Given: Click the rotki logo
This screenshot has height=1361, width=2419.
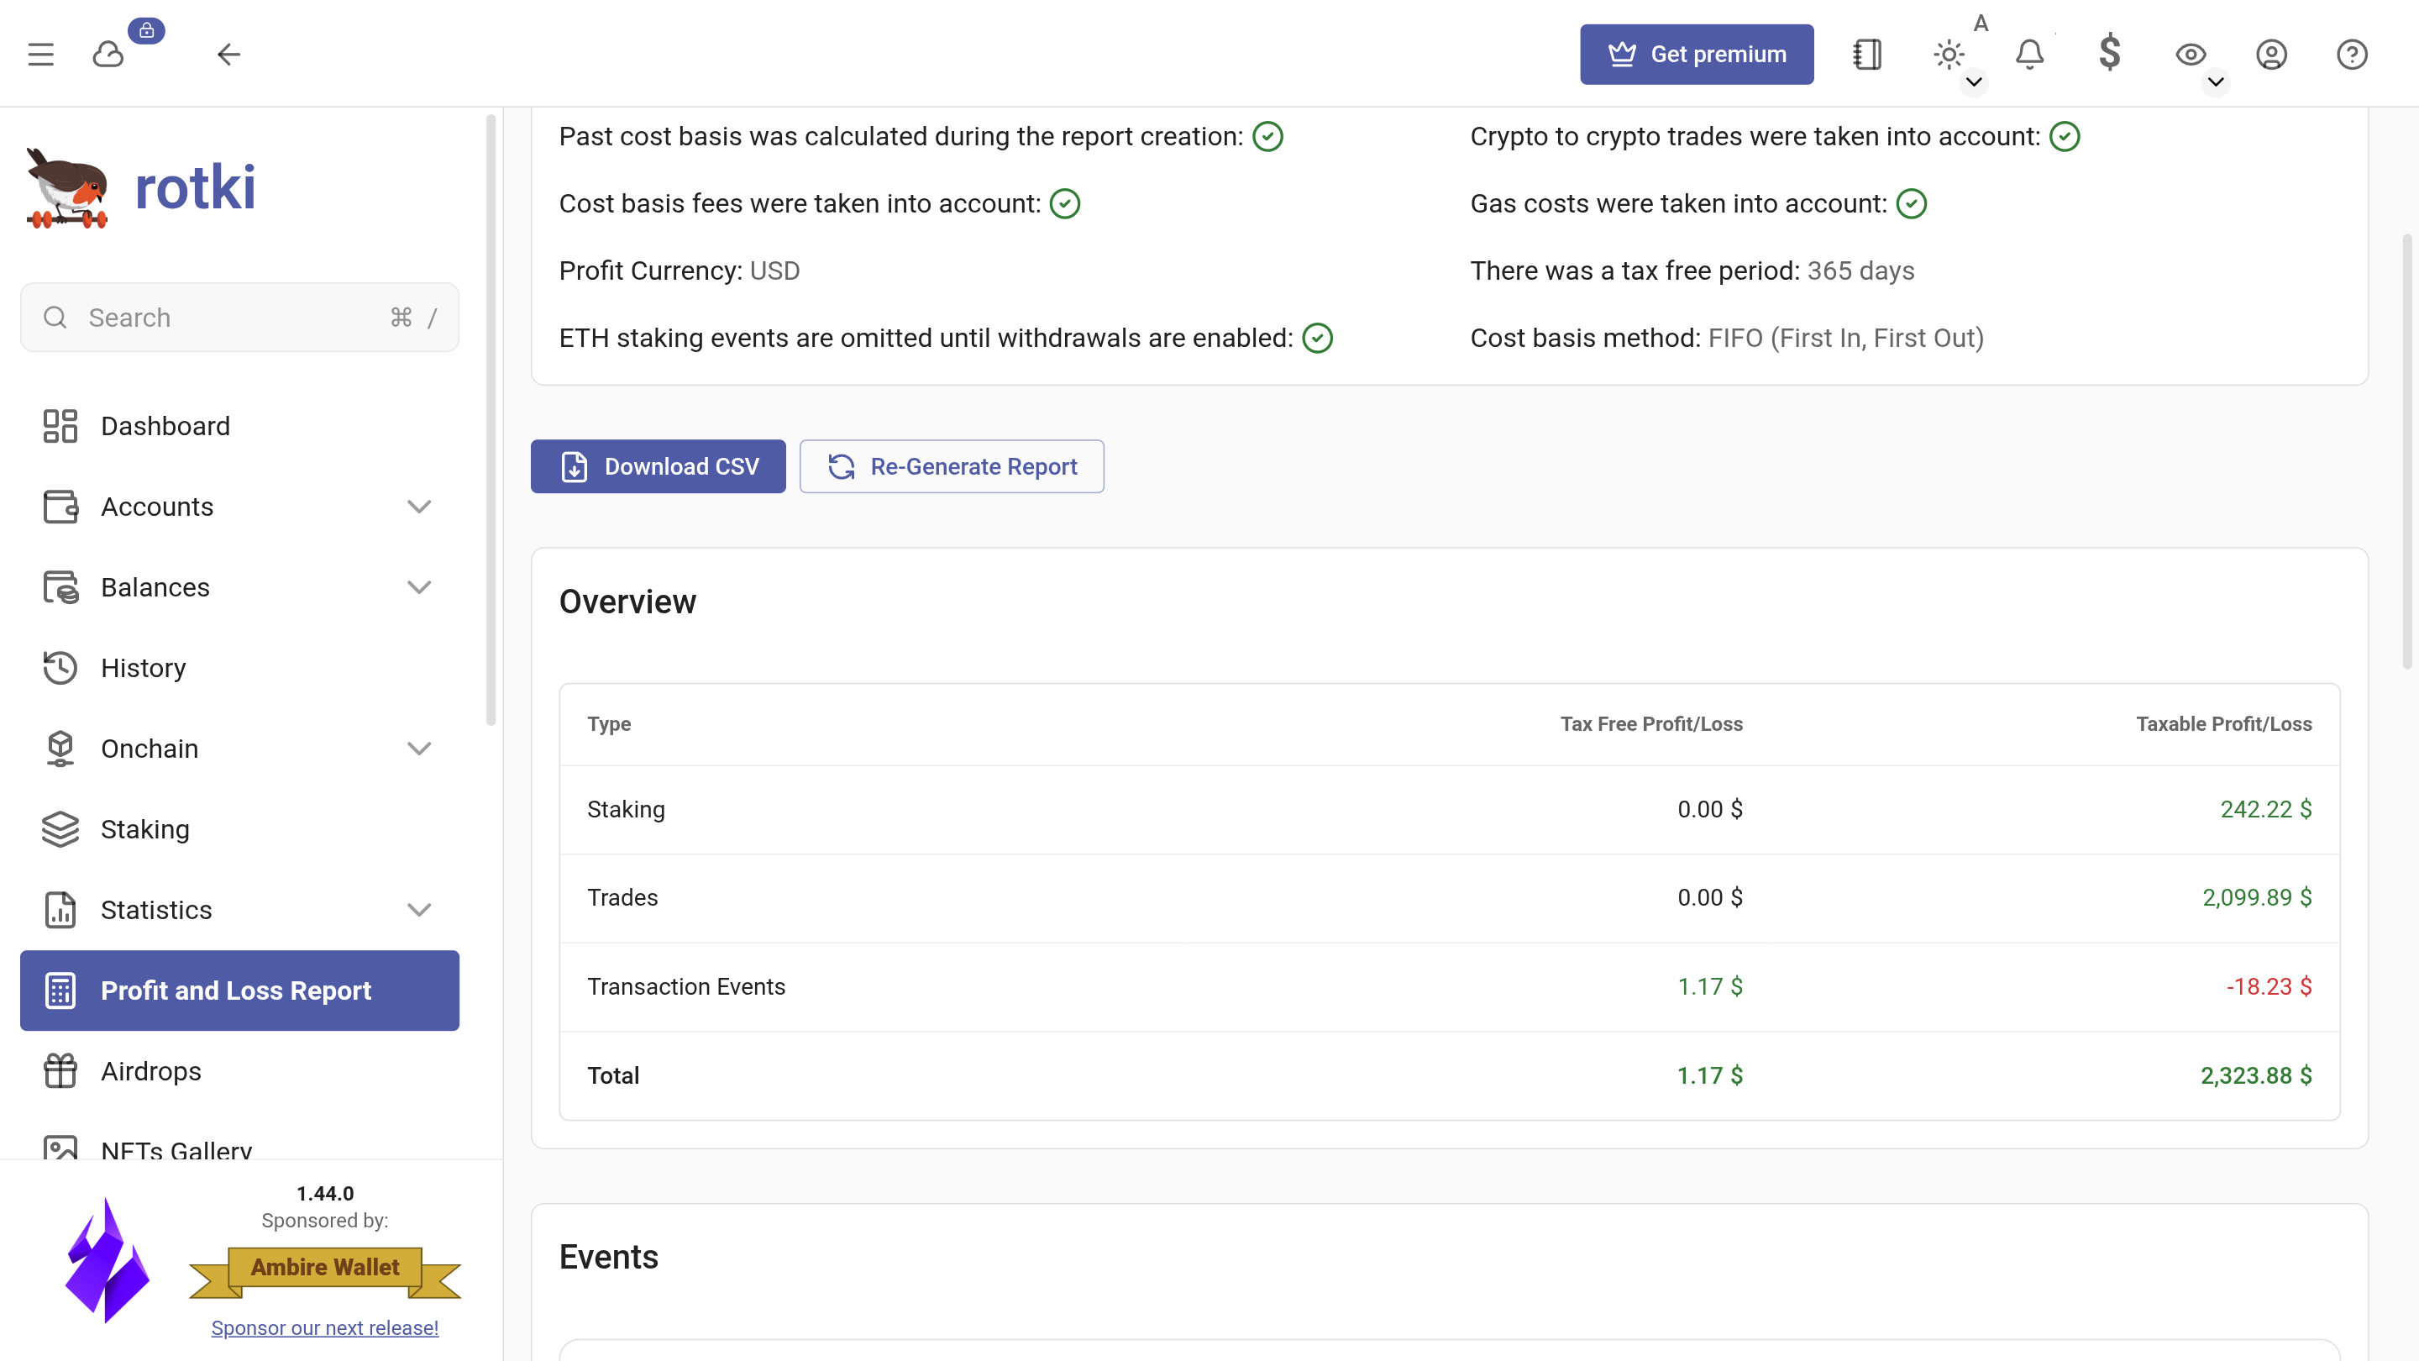Looking at the screenshot, I should point(141,188).
